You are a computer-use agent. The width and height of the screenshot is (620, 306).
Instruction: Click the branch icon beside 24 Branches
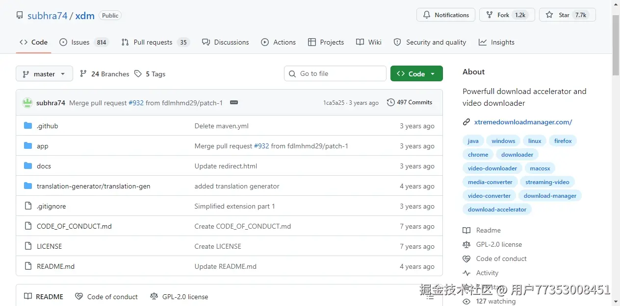click(x=83, y=74)
